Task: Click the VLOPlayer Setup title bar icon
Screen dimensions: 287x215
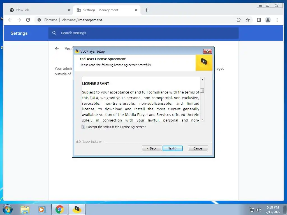Action: (77, 51)
